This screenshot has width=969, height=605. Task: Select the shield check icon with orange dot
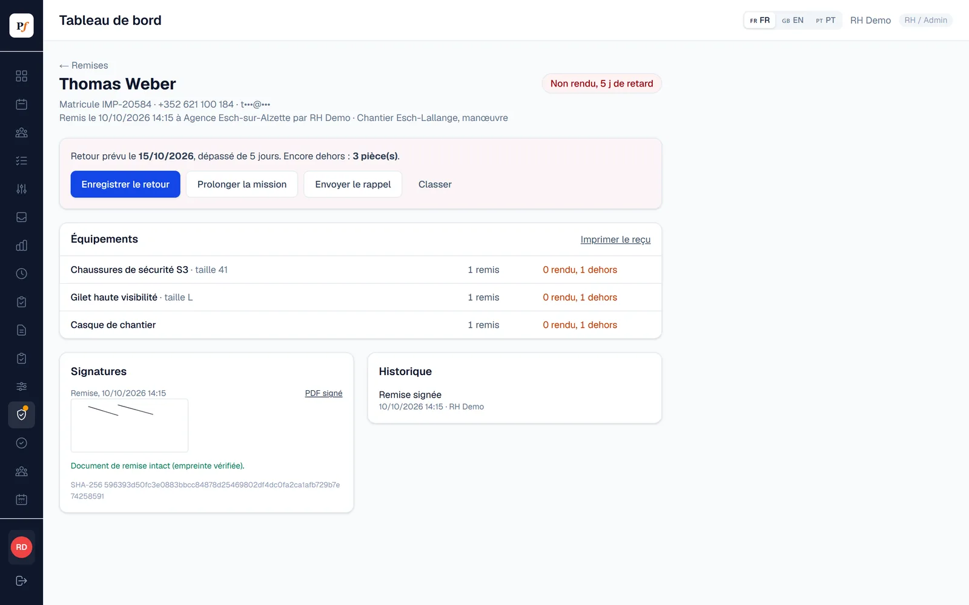(21, 415)
